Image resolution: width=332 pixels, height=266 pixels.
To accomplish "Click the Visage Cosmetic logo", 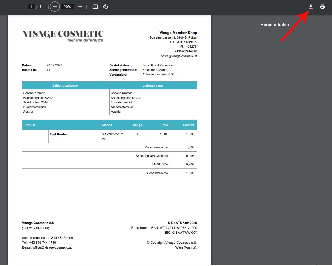I will click(63, 36).
